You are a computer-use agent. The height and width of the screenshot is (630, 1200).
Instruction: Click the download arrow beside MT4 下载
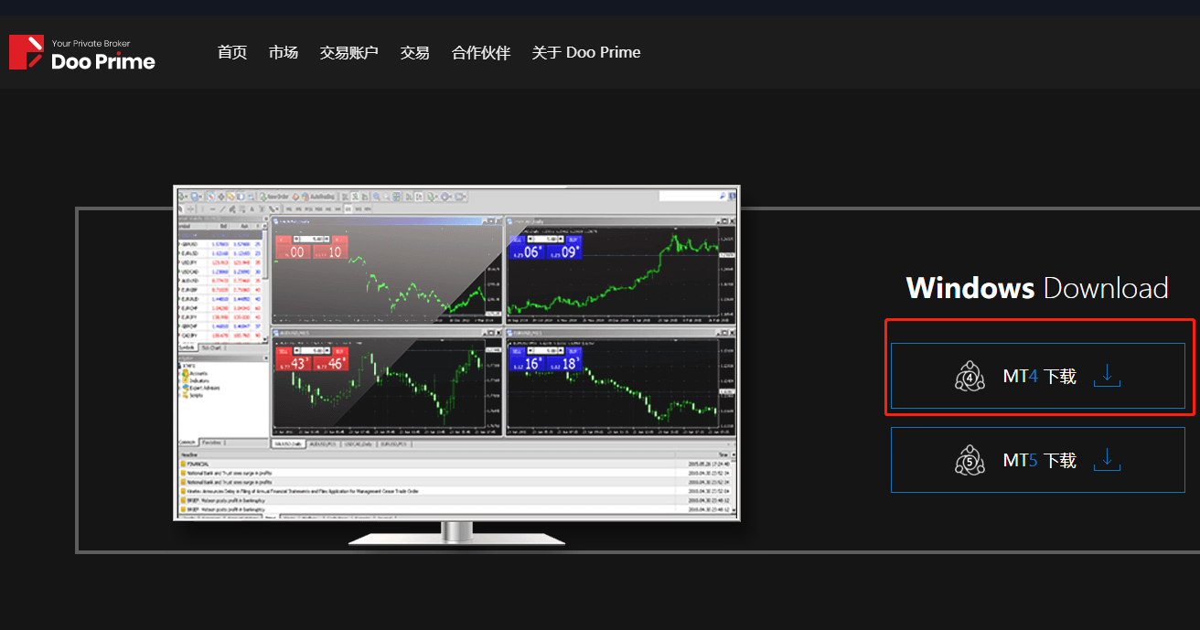point(1108,375)
